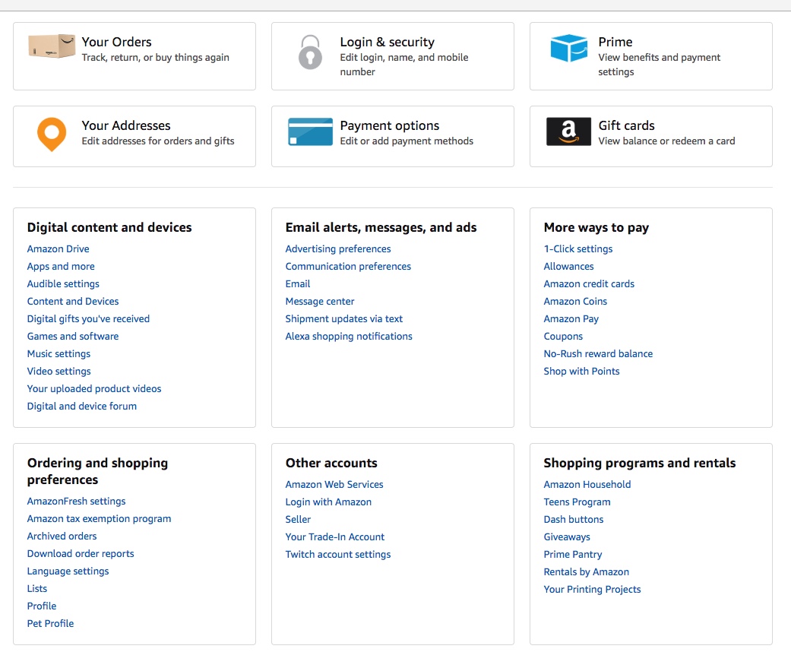Open Shipment updates via text
The height and width of the screenshot is (652, 791).
344,319
